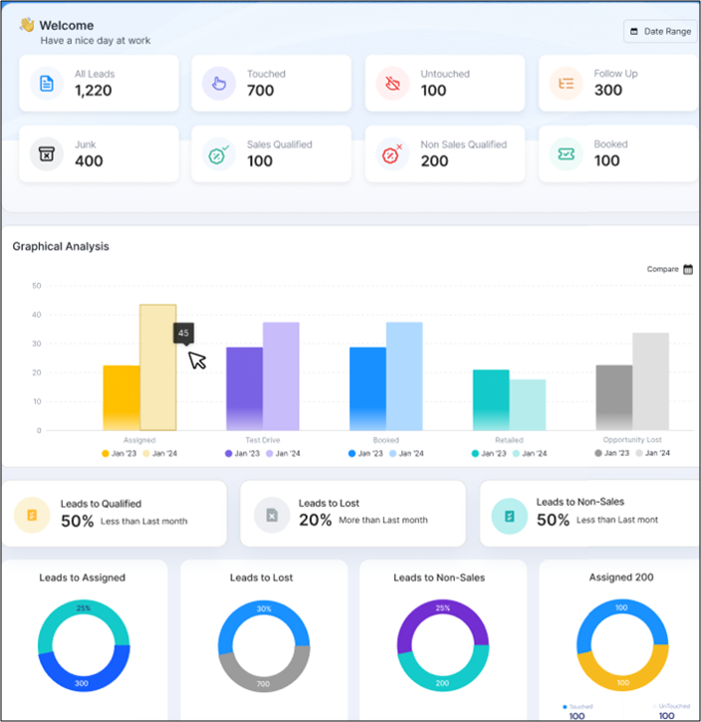Click the 700 segment in Leads to Lost donut

264,673
